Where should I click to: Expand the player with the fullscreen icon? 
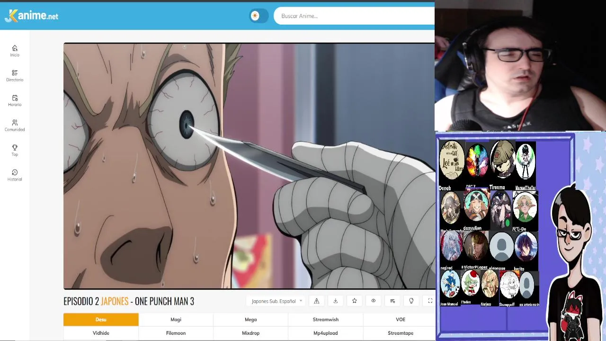[430, 301]
